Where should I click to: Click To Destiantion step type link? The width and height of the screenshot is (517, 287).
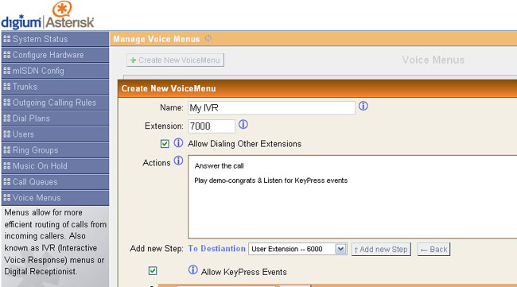pyautogui.click(x=216, y=249)
